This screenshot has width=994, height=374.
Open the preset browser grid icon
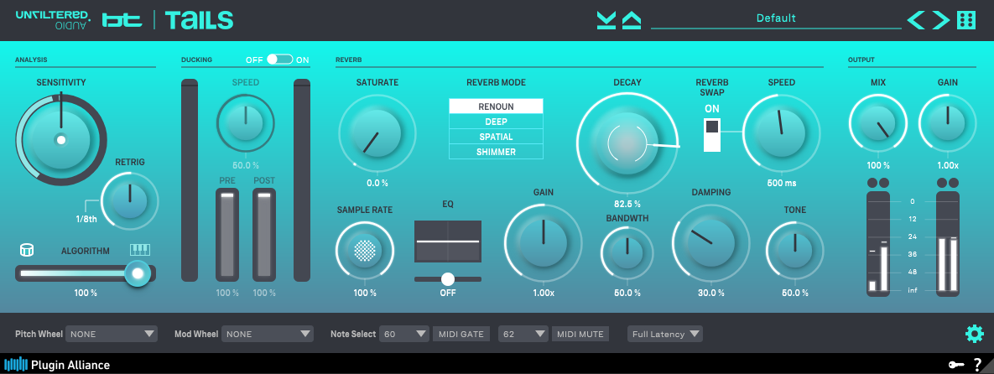966,20
